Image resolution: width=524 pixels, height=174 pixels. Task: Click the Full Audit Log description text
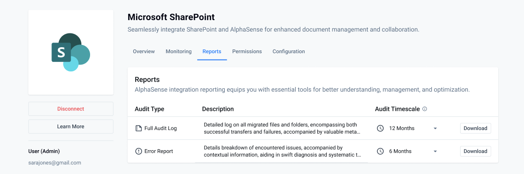point(282,128)
